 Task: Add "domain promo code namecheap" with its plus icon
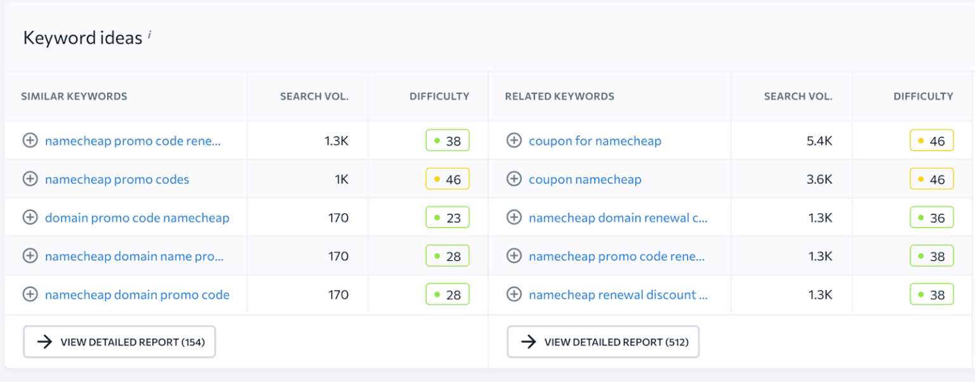(x=30, y=218)
